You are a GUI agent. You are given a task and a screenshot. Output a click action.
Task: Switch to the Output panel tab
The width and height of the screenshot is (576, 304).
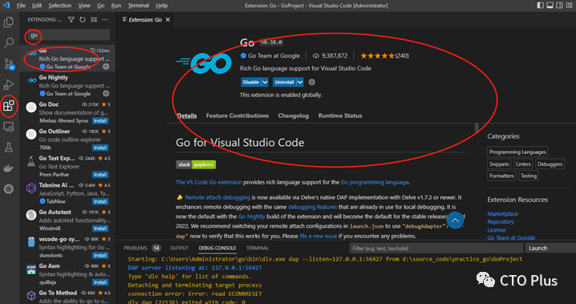pyautogui.click(x=179, y=248)
